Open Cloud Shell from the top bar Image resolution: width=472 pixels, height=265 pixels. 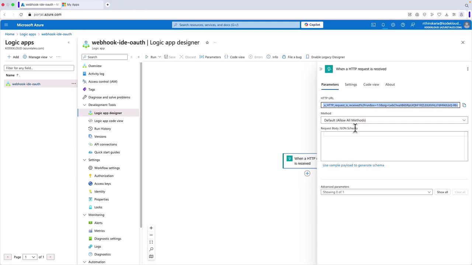[x=373, y=25]
